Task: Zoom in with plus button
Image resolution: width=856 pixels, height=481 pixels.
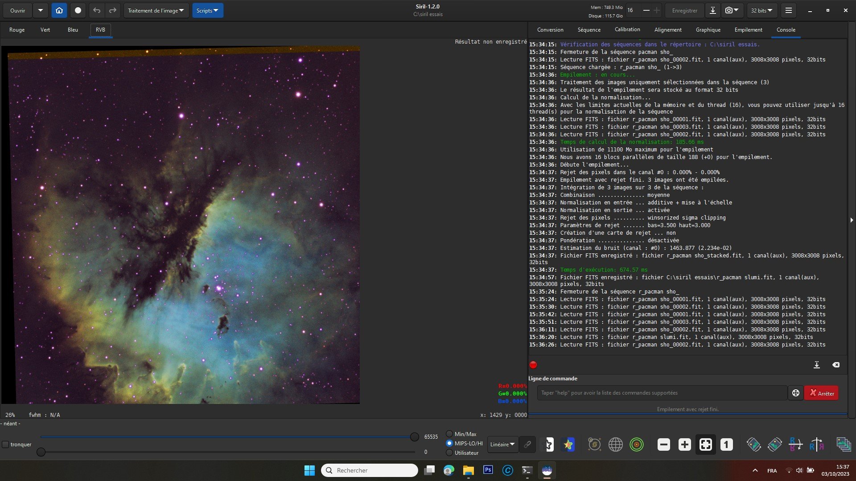Action: (685, 444)
